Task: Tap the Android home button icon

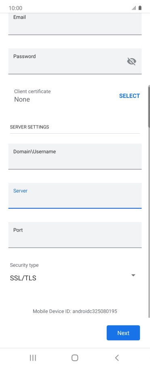Action: click(x=75, y=358)
